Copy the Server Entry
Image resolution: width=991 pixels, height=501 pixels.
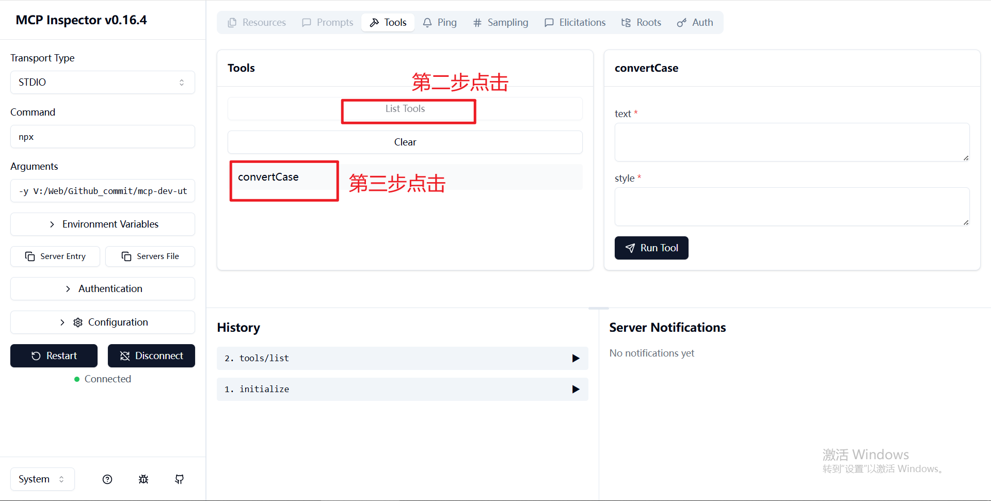[55, 256]
